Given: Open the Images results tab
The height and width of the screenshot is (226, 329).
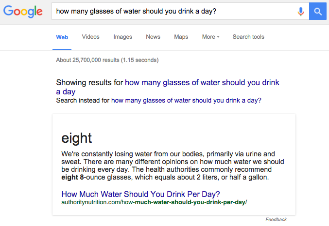Looking at the screenshot, I should pos(123,37).
